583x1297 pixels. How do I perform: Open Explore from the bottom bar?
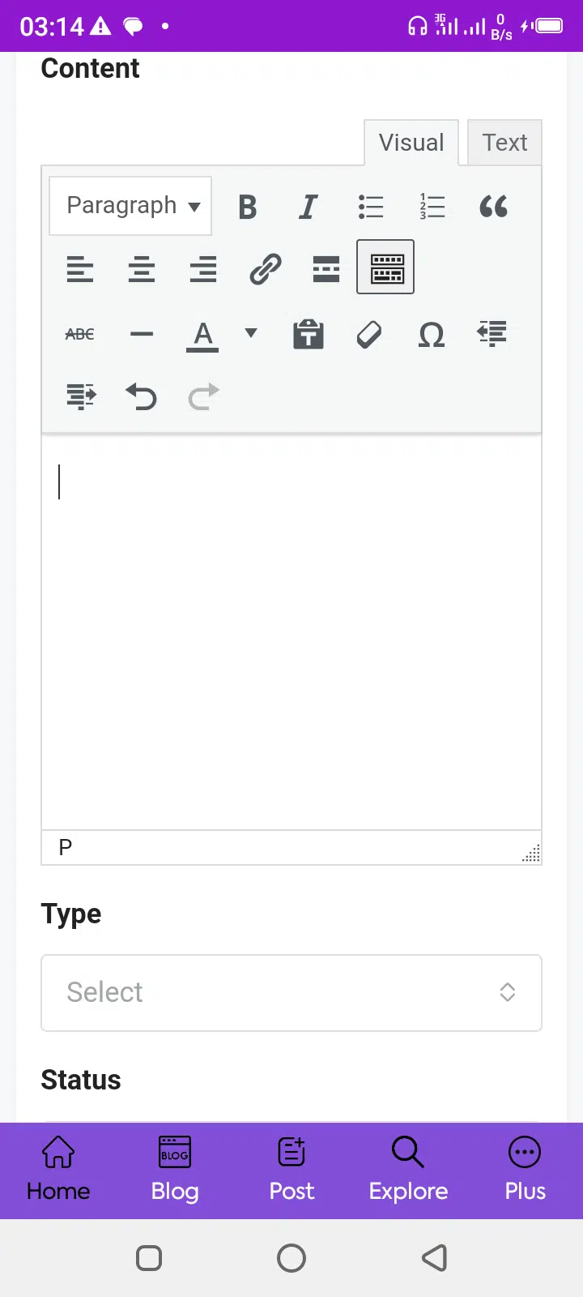[x=408, y=1170]
